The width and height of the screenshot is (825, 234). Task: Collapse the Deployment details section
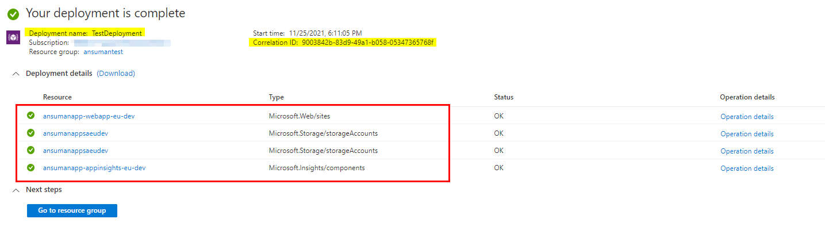16,74
